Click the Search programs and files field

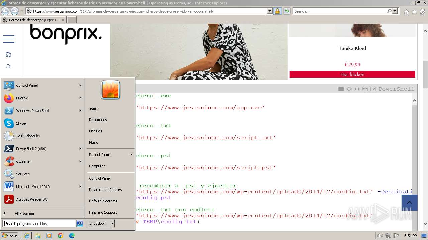point(39,224)
